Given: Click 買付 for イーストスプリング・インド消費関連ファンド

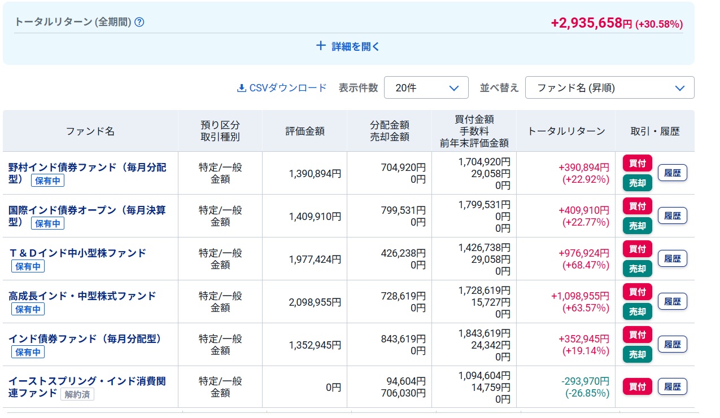Looking at the screenshot, I should 638,386.
